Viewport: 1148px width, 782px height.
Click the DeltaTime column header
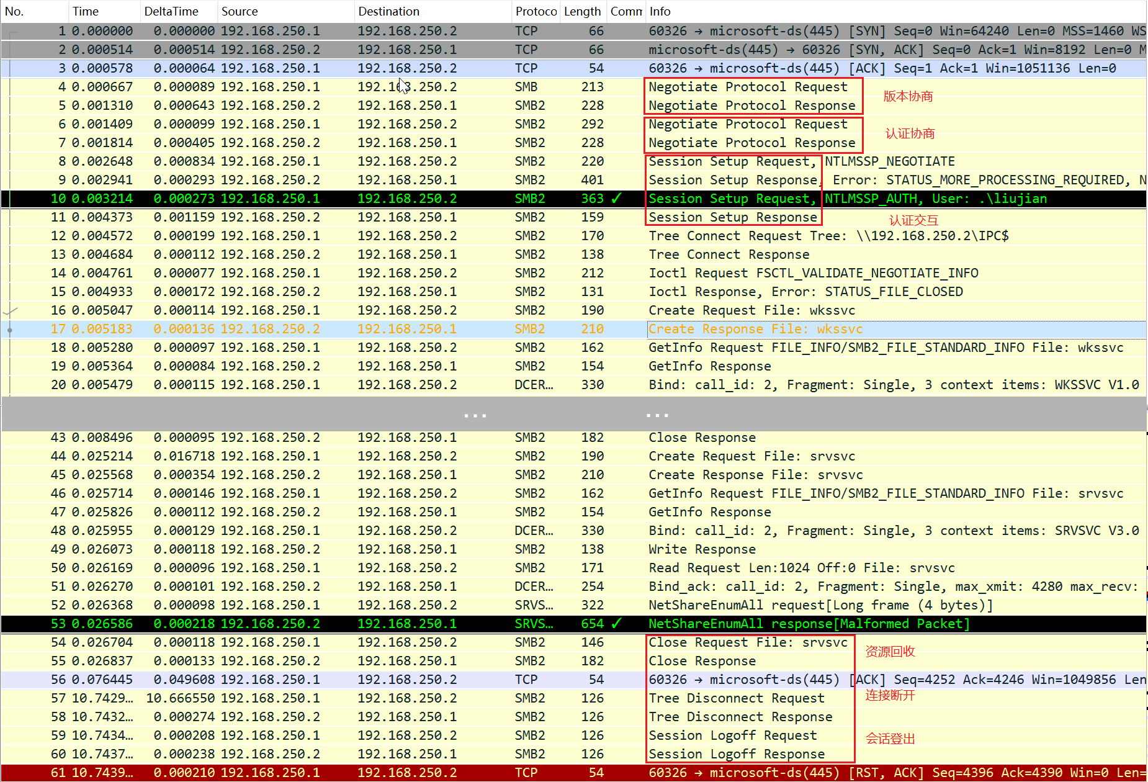coord(171,11)
